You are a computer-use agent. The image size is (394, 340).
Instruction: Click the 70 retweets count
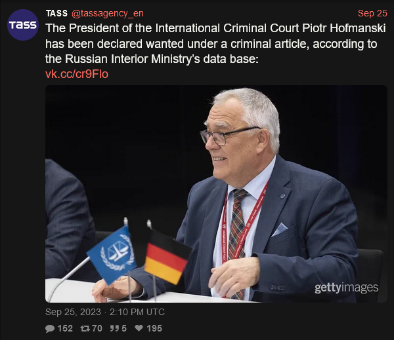click(x=97, y=328)
